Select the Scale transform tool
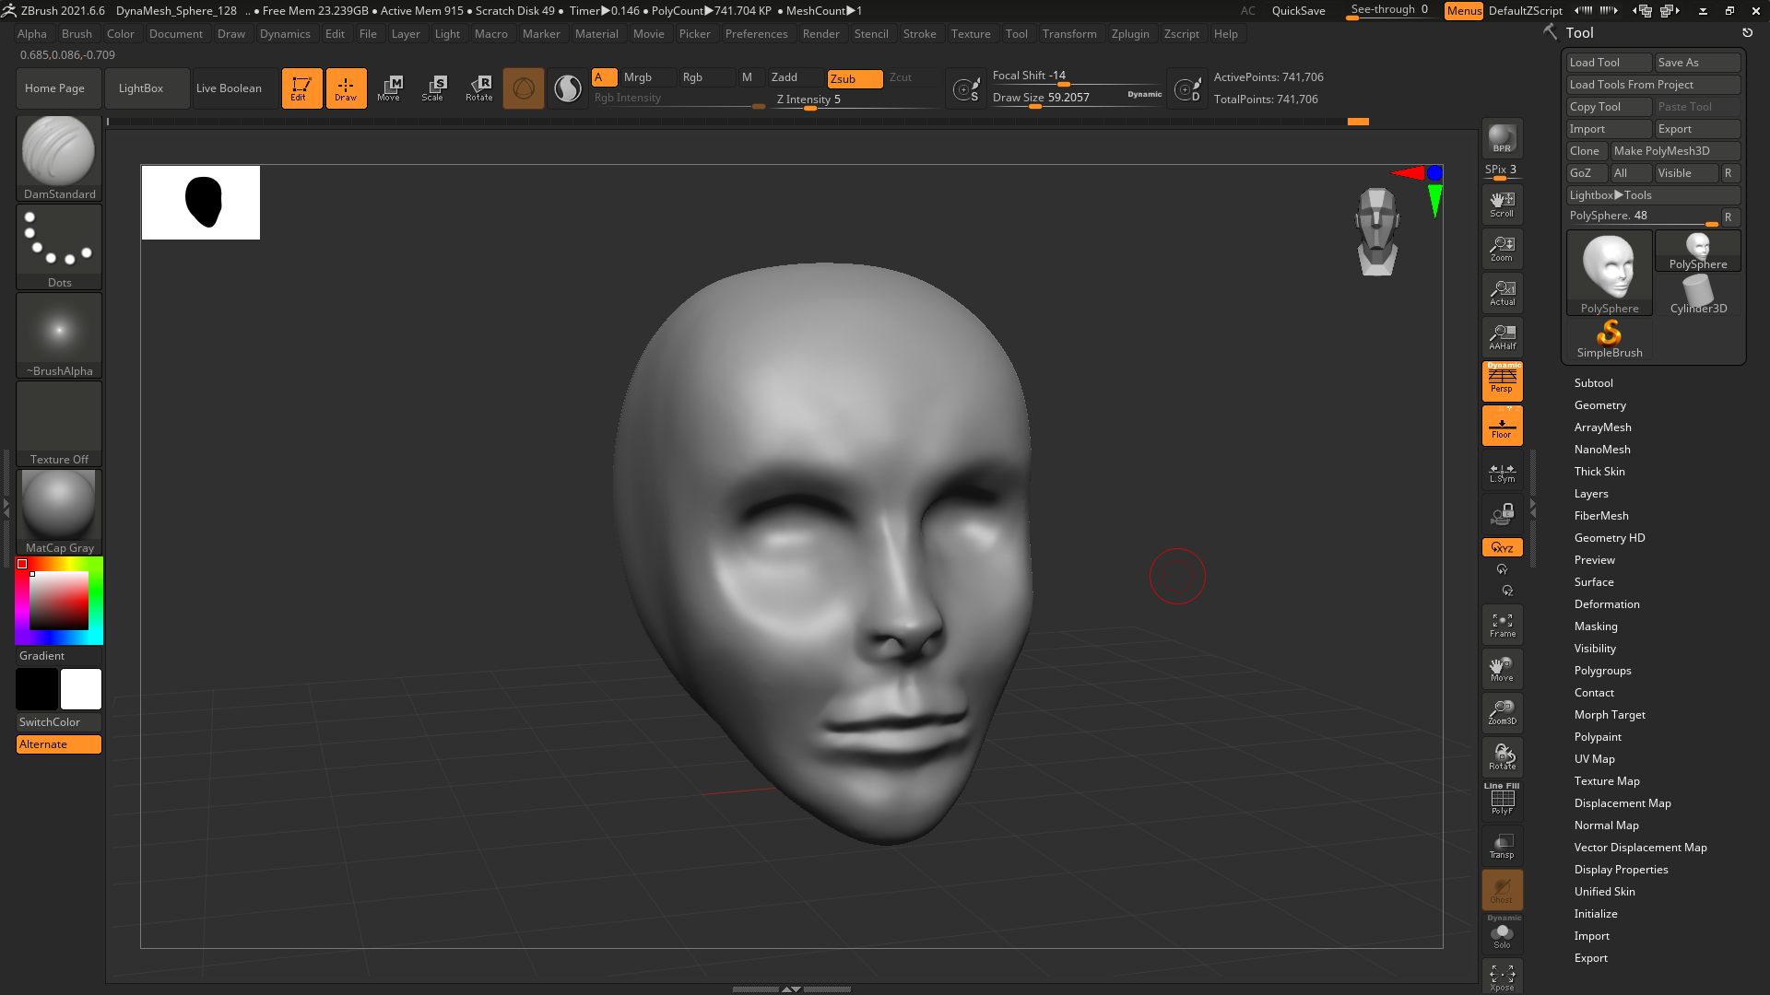This screenshot has height=995, width=1770. [x=433, y=88]
